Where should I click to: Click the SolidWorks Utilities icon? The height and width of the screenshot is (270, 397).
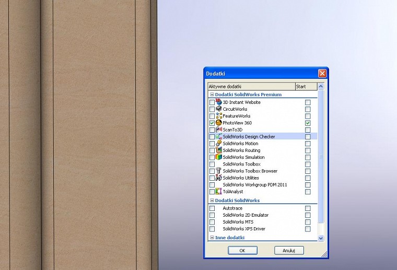click(x=218, y=178)
